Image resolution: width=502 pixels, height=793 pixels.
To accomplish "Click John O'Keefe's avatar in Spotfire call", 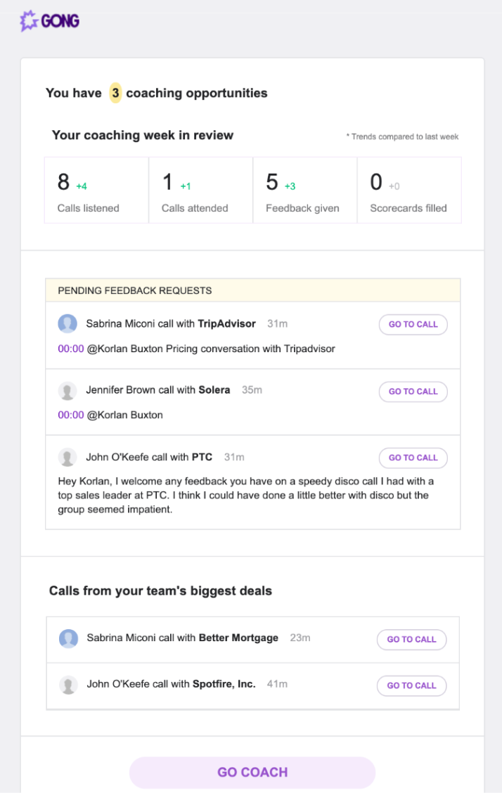I will pyautogui.click(x=68, y=685).
